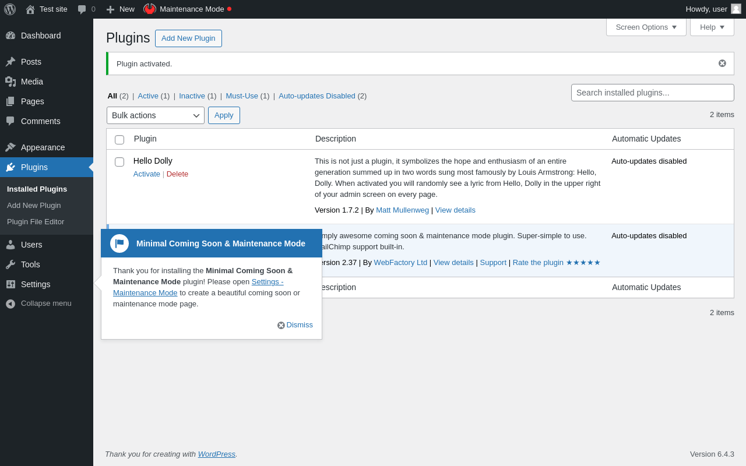Filter by Auto-updates Disabled
Screen dimensions: 746x466
[317, 96]
